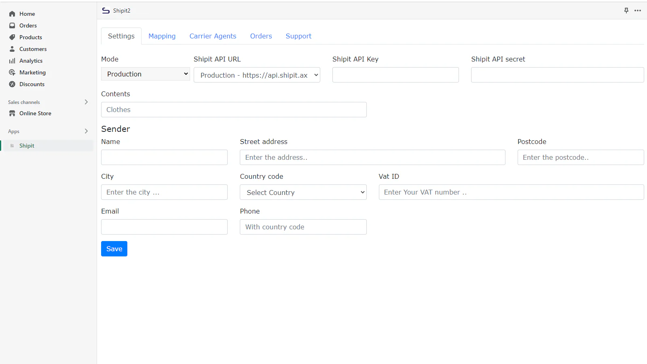Expand the Apps section chevron
The image size is (647, 364).
(x=86, y=131)
